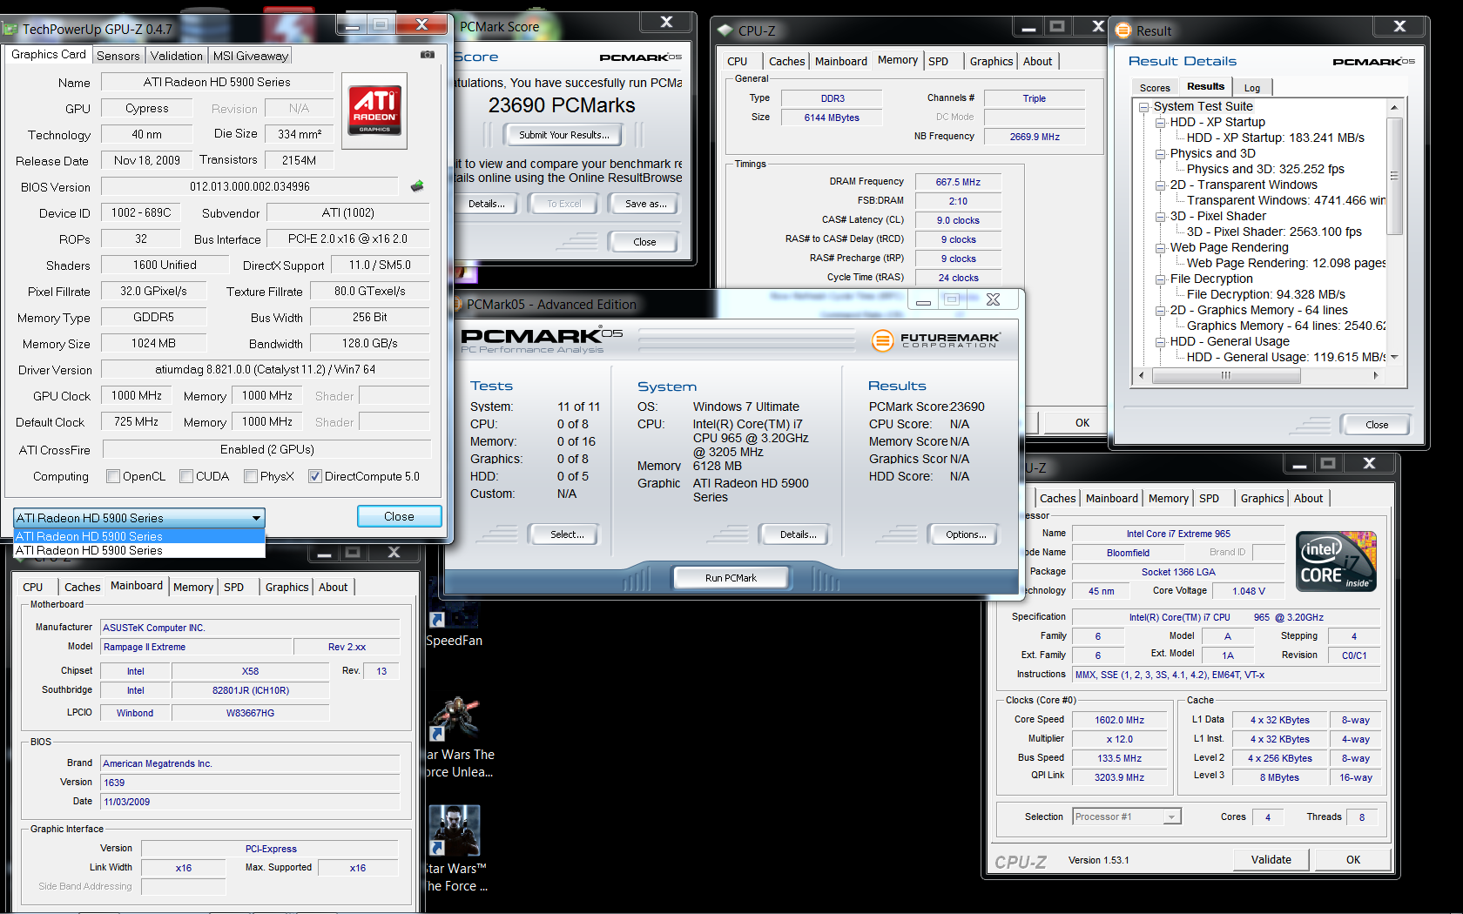Click the Validate button in CPU-Z

(x=1271, y=859)
